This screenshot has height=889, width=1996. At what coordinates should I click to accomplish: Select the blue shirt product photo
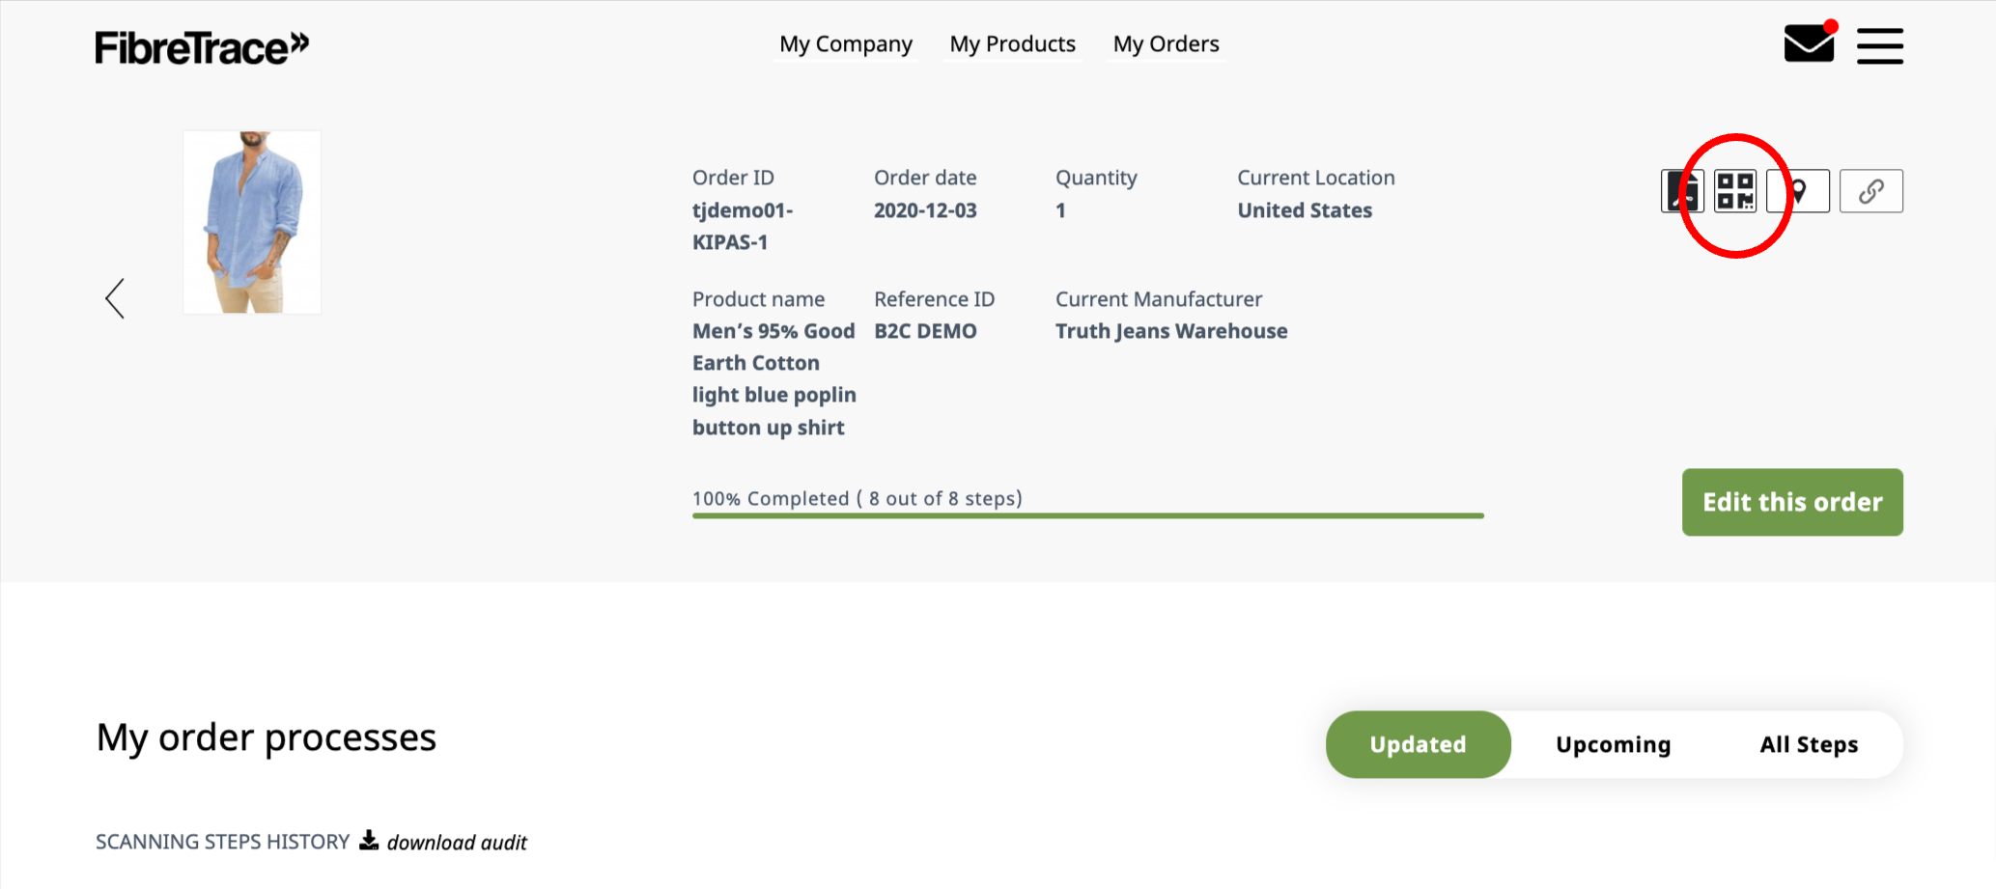(x=251, y=221)
